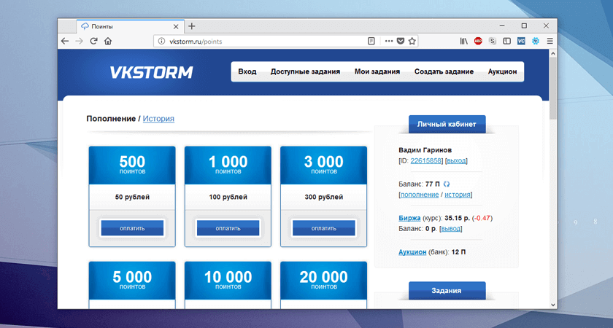This screenshot has height=328, width=613.
Task: Click оплатить for 1 000 points package
Action: point(228,228)
